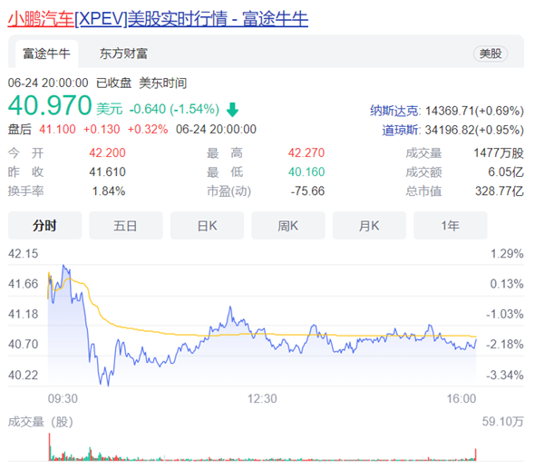Click the after-hours change +0.130
This screenshot has width=544, height=469.
point(102,129)
